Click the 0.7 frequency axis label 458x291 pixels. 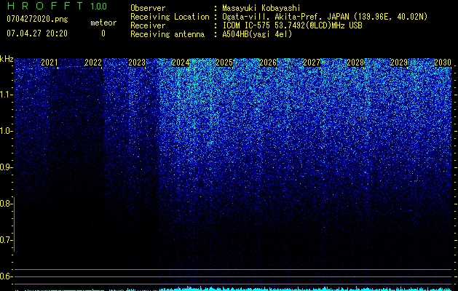point(6,240)
